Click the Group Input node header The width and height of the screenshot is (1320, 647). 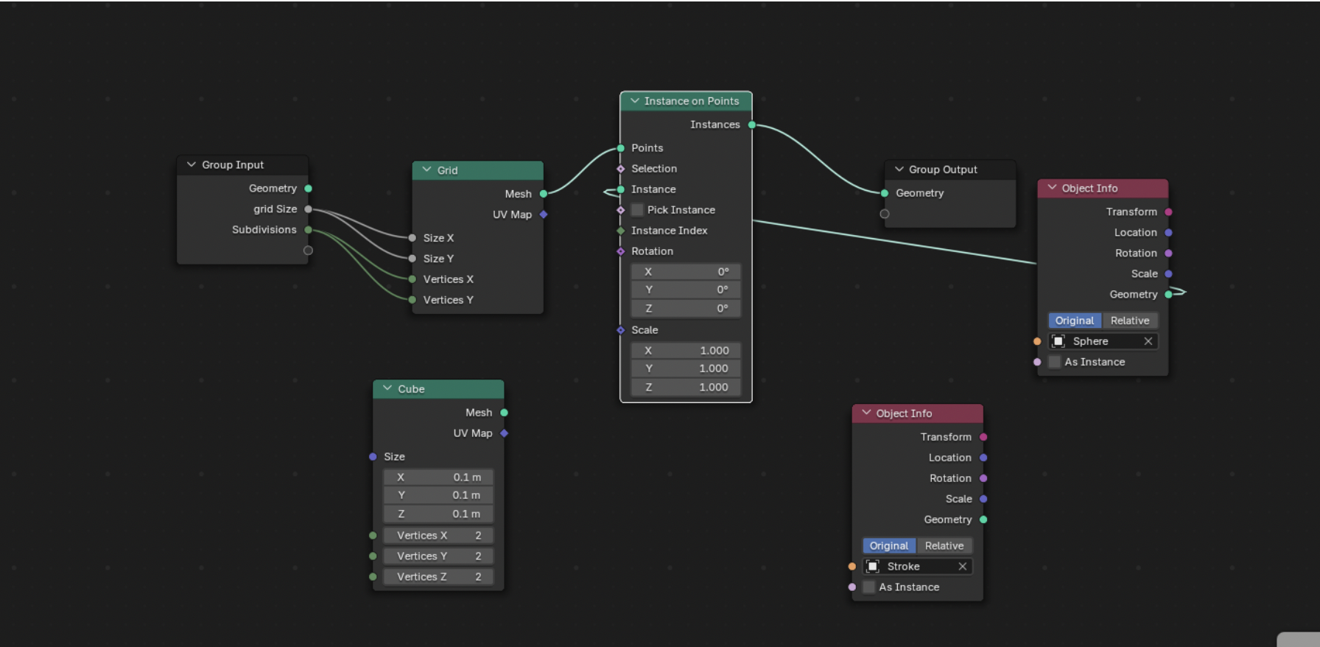click(x=242, y=165)
